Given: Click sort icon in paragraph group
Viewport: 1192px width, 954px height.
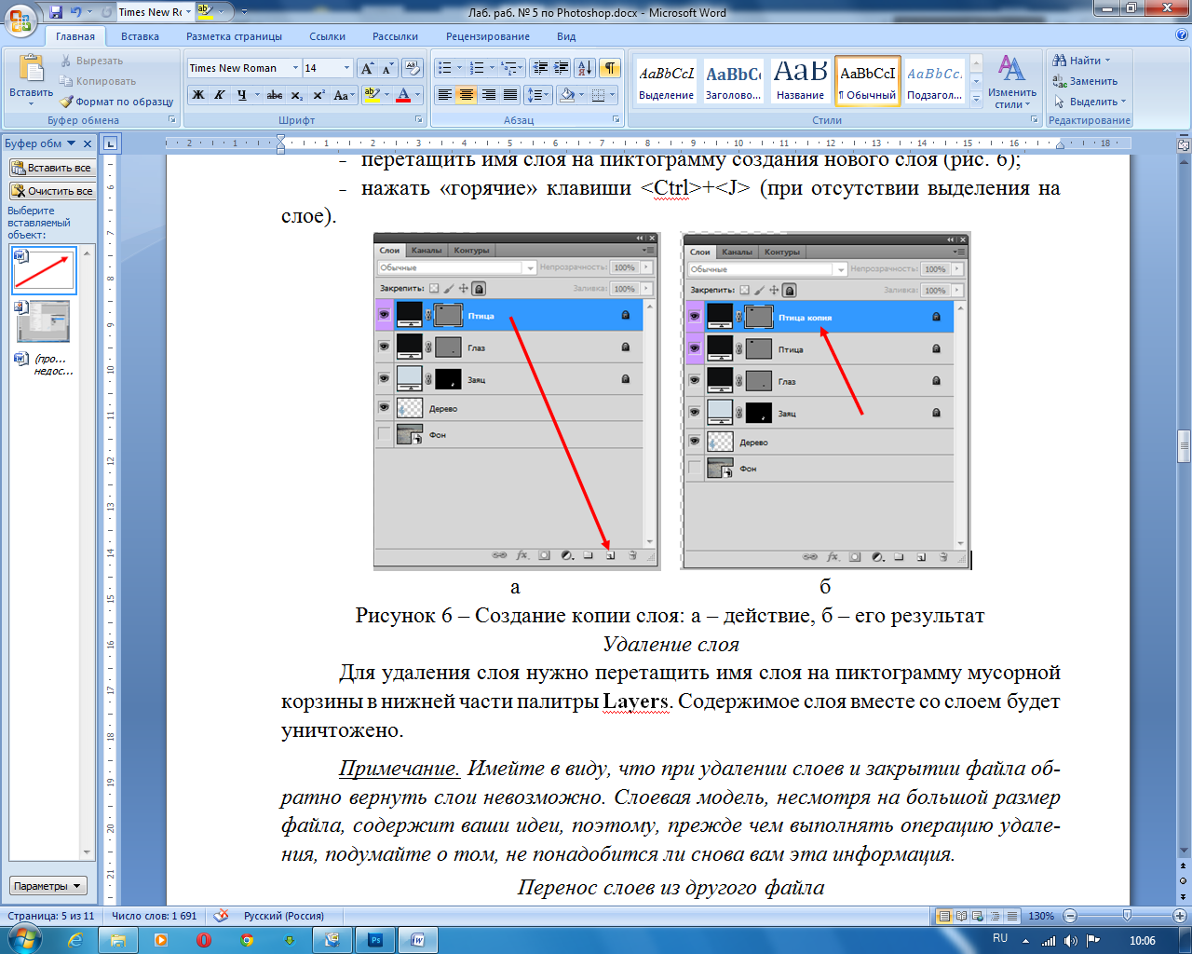Looking at the screenshot, I should click(585, 68).
